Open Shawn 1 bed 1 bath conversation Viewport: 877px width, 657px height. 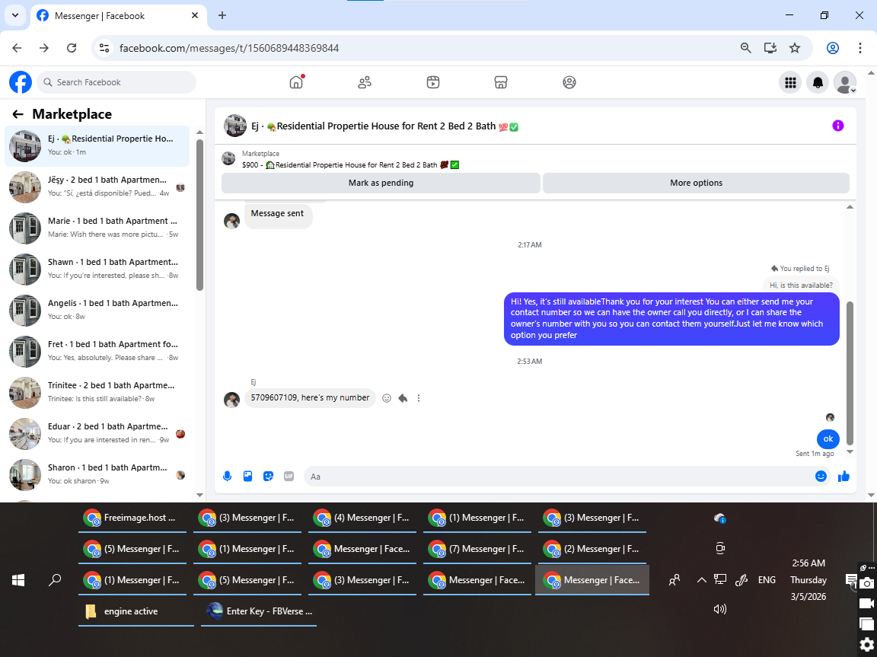97,269
